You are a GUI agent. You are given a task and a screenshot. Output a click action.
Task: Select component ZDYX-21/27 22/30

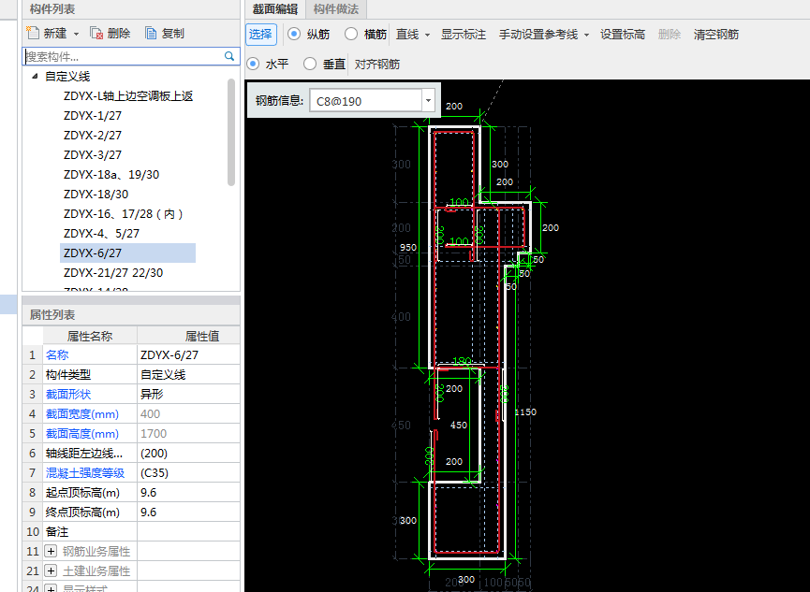[113, 272]
